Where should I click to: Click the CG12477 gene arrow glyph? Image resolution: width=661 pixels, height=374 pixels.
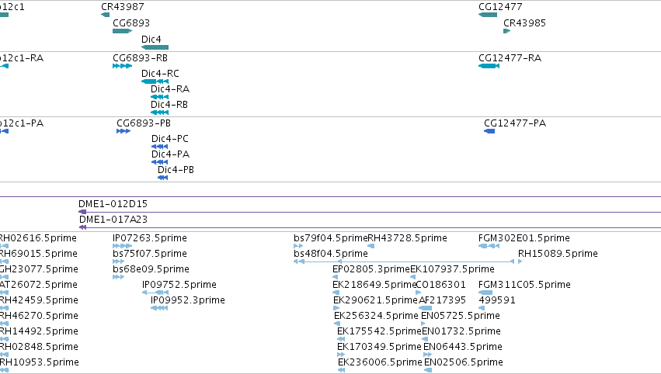pyautogui.click(x=488, y=15)
